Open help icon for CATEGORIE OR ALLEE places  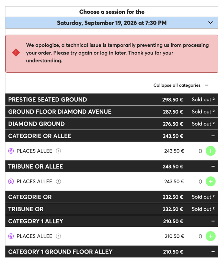tap(58, 151)
